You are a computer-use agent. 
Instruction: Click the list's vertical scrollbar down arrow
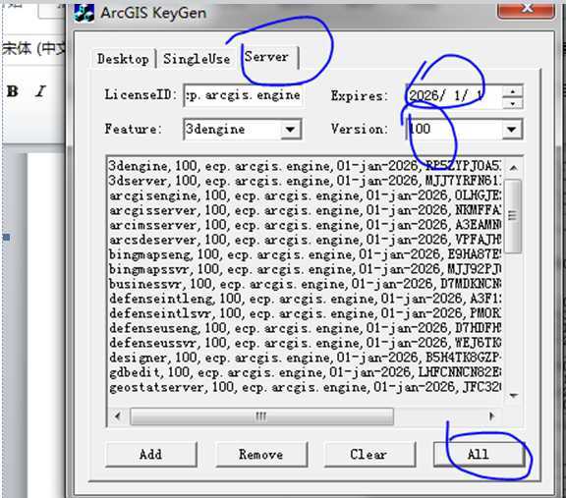point(513,396)
